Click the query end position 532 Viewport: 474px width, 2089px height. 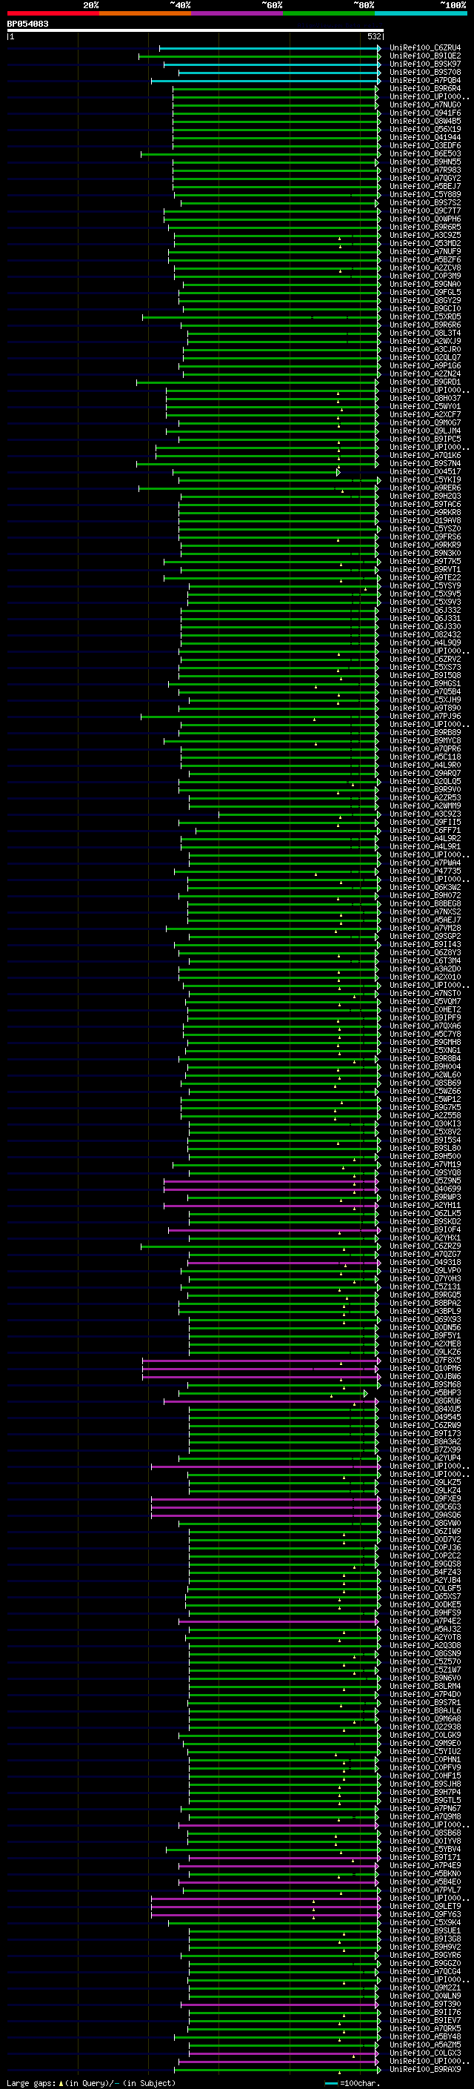(x=374, y=36)
